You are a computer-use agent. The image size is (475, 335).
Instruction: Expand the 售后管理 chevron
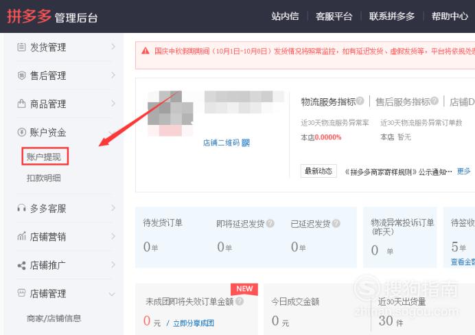point(113,75)
